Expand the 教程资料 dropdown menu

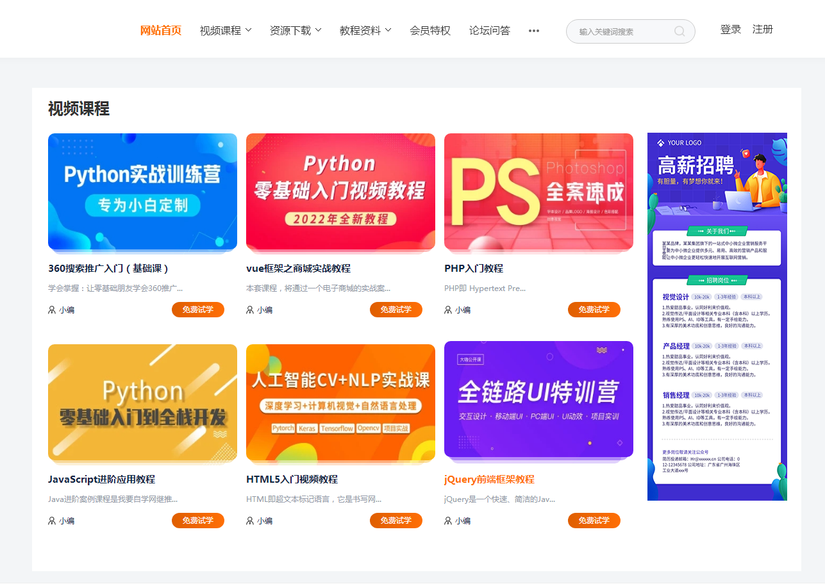point(365,30)
